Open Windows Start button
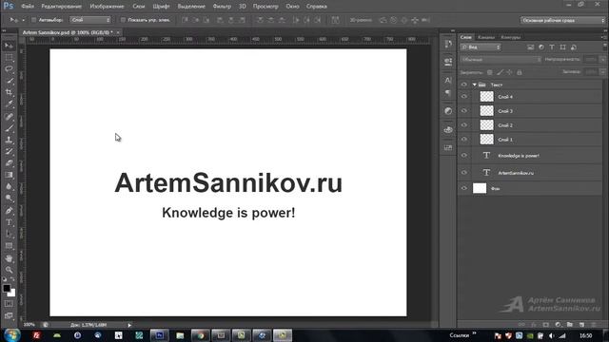Image resolution: width=609 pixels, height=342 pixels. click(11, 335)
